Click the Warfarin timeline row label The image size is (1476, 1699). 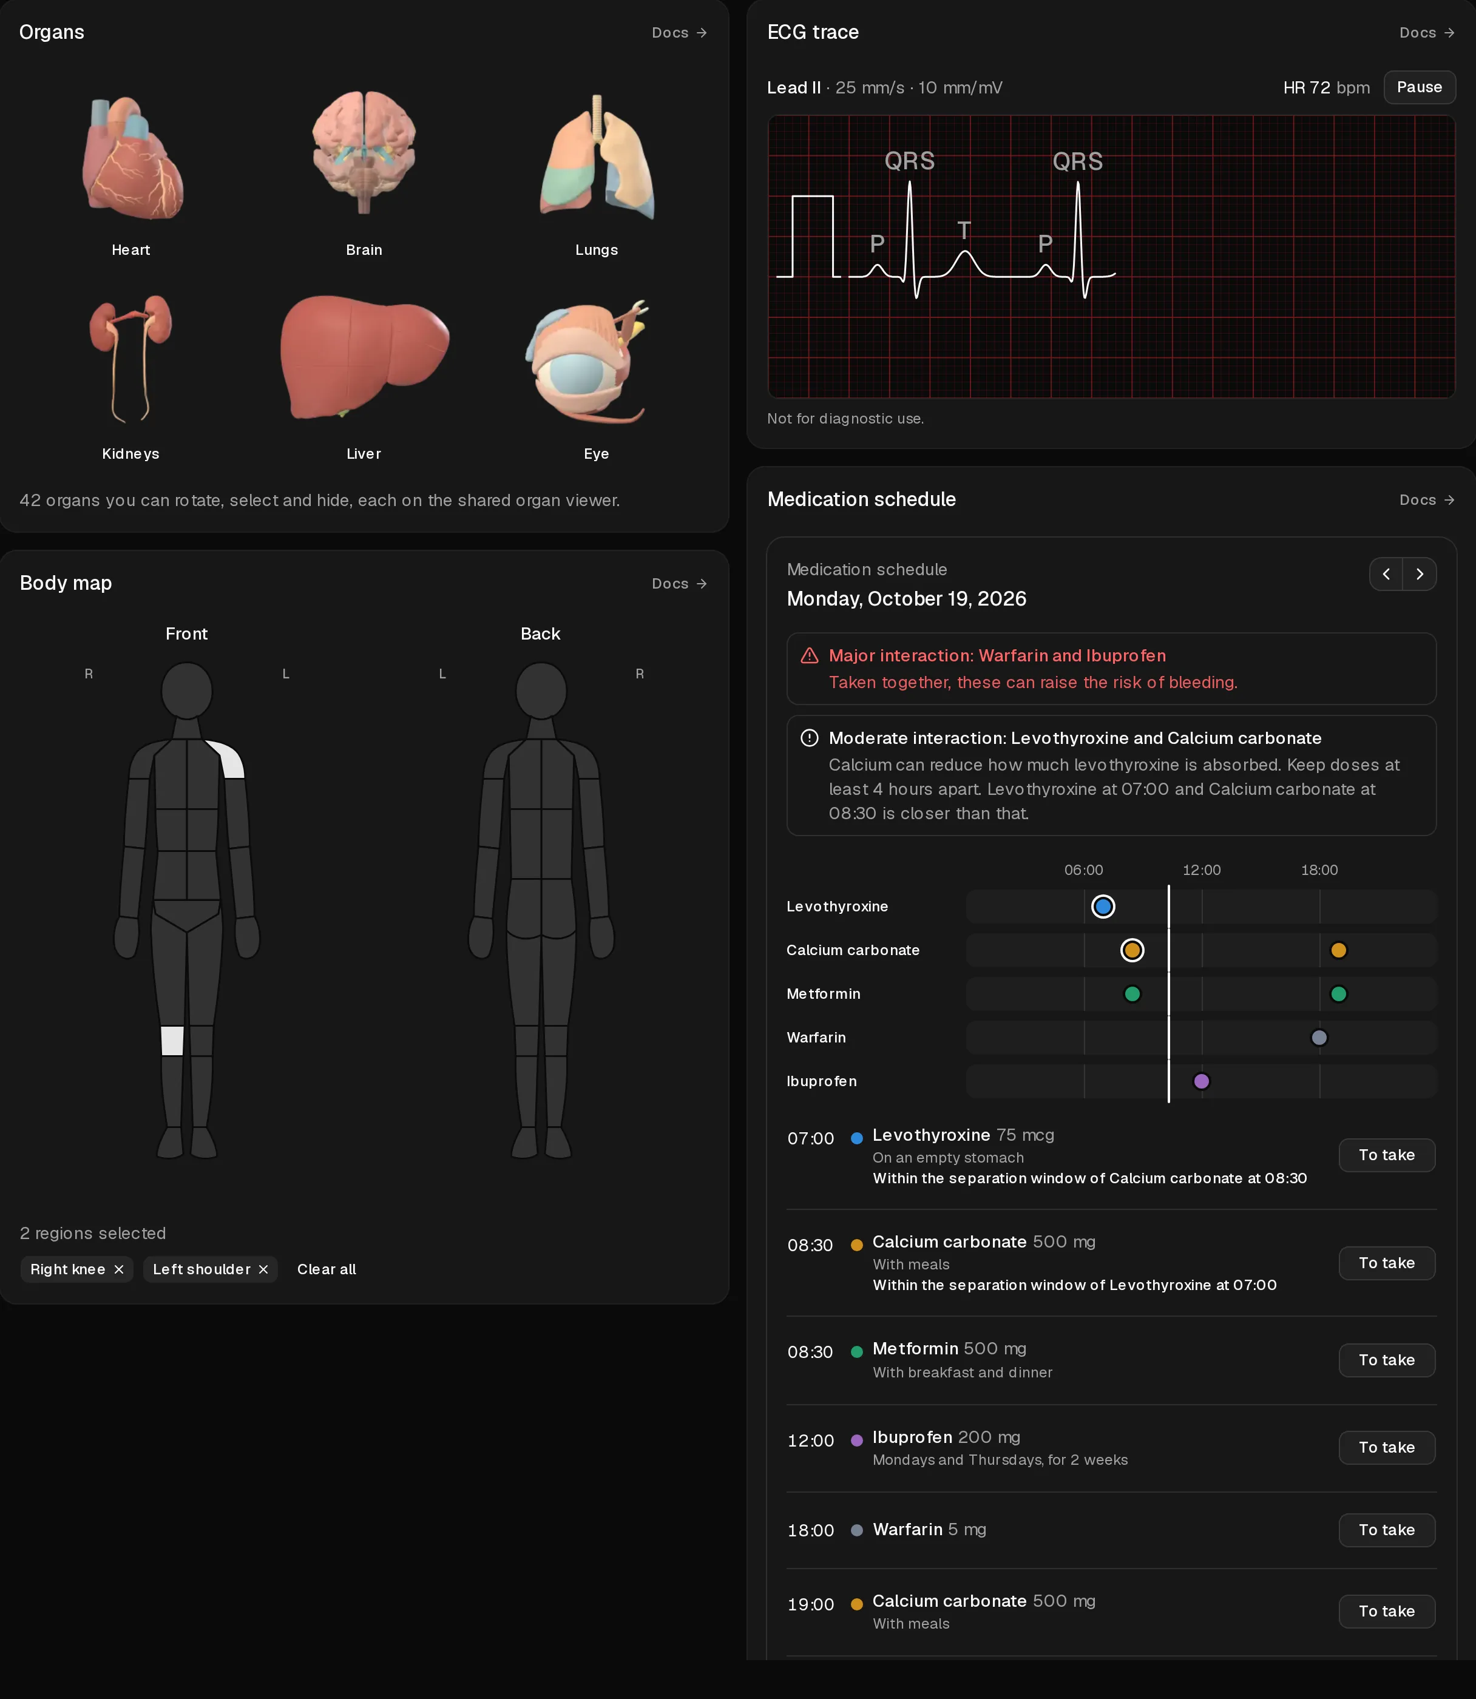point(816,1037)
